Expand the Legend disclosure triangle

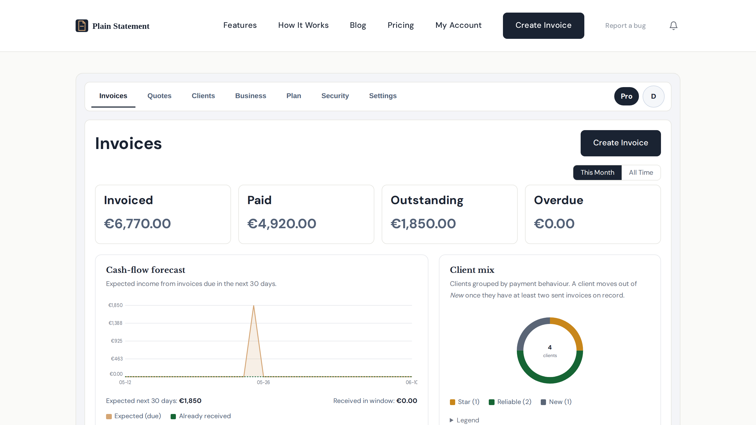click(451, 420)
